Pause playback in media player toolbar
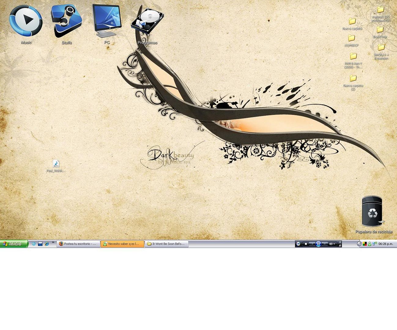Screen dimensions: 397x330 click(318, 244)
